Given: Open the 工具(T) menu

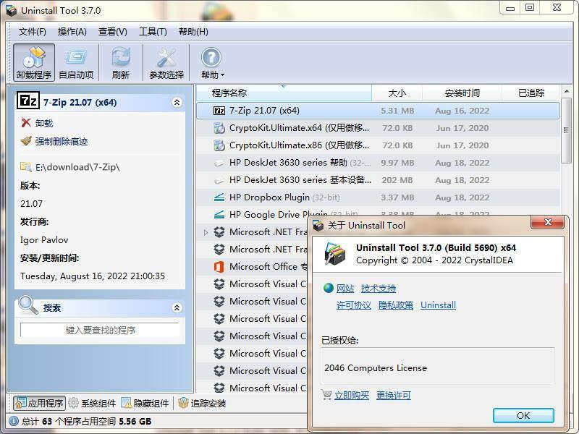Looking at the screenshot, I should tap(153, 32).
